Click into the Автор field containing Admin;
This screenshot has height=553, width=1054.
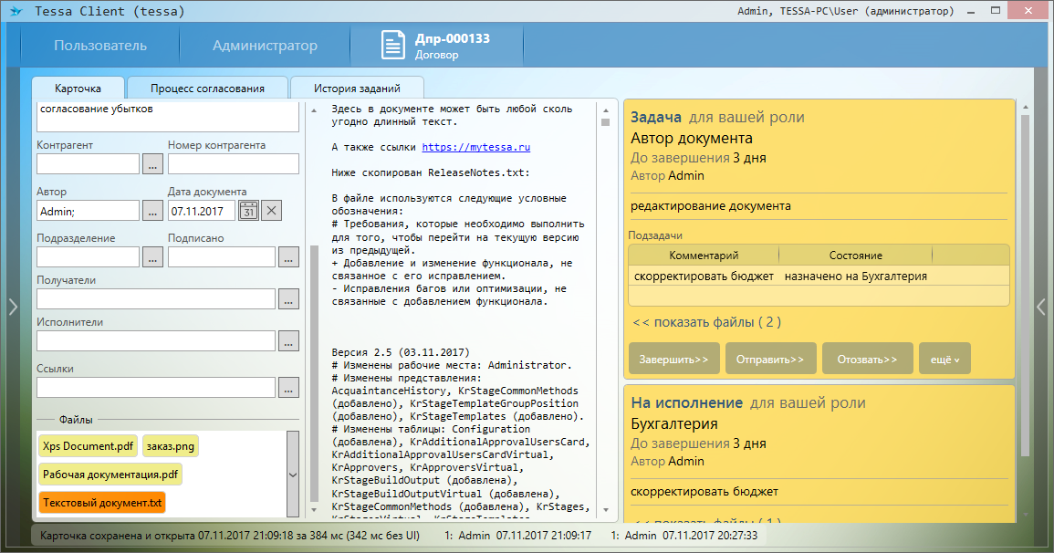[x=88, y=210]
